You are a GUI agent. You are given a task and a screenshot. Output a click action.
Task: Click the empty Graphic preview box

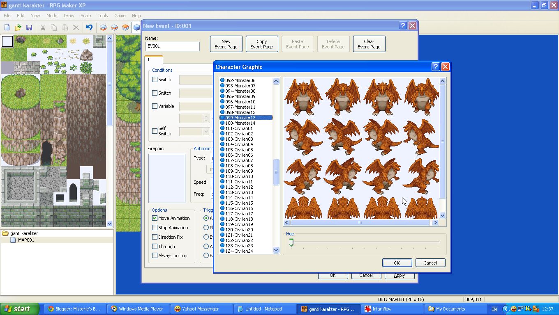(167, 178)
